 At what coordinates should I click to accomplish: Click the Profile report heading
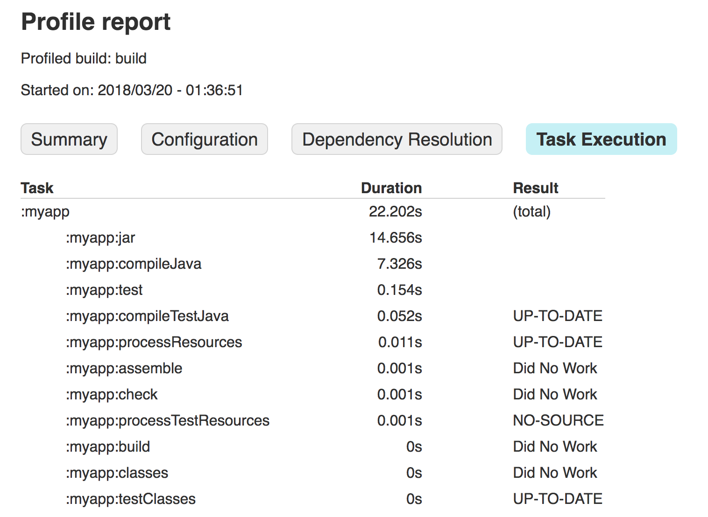tap(96, 22)
